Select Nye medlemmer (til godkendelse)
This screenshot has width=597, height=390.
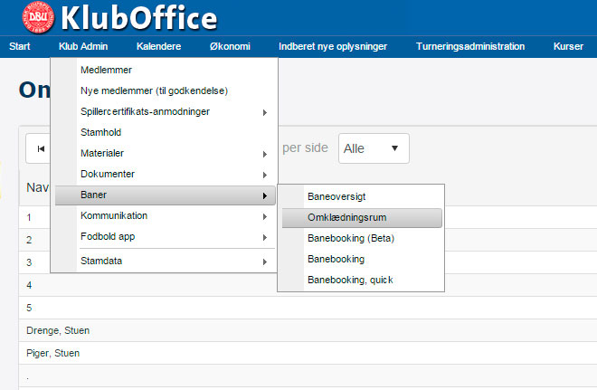[x=165, y=90]
